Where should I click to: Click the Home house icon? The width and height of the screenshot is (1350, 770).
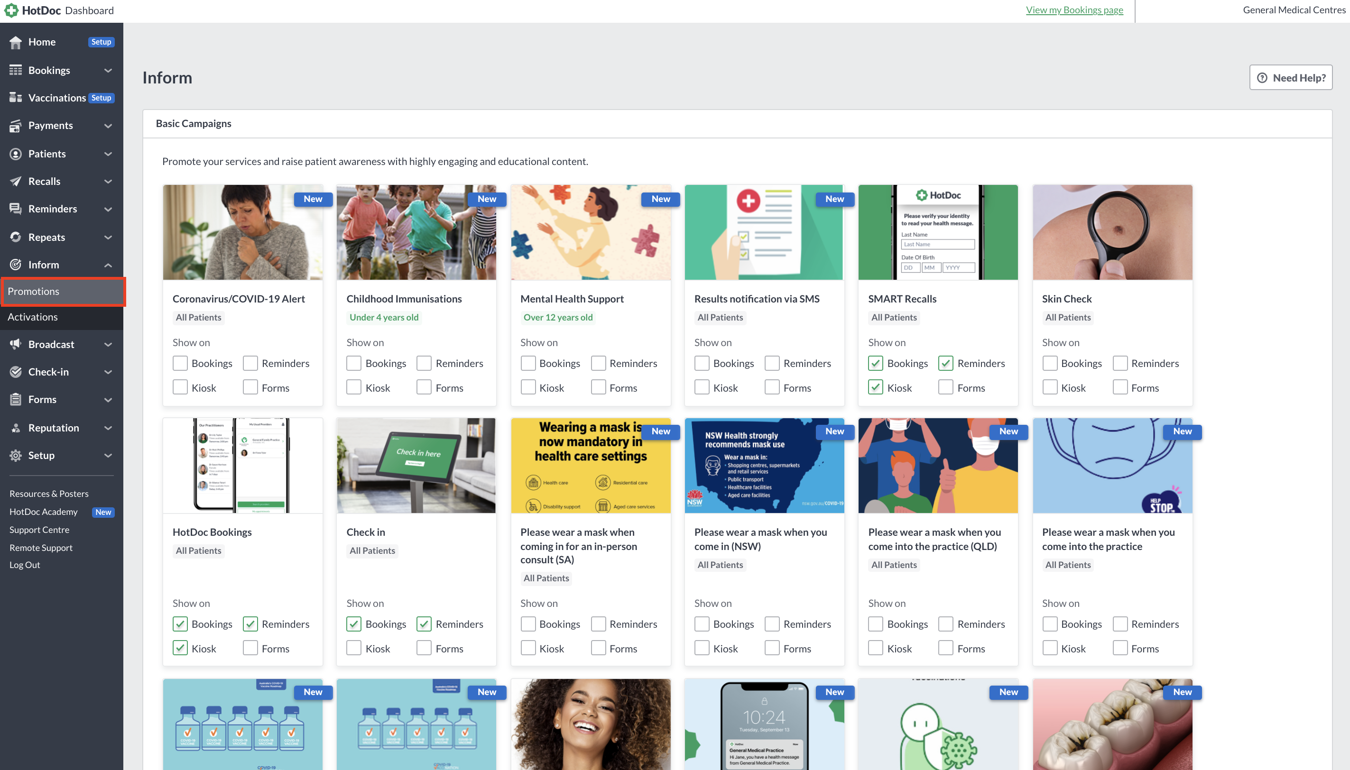click(x=15, y=42)
